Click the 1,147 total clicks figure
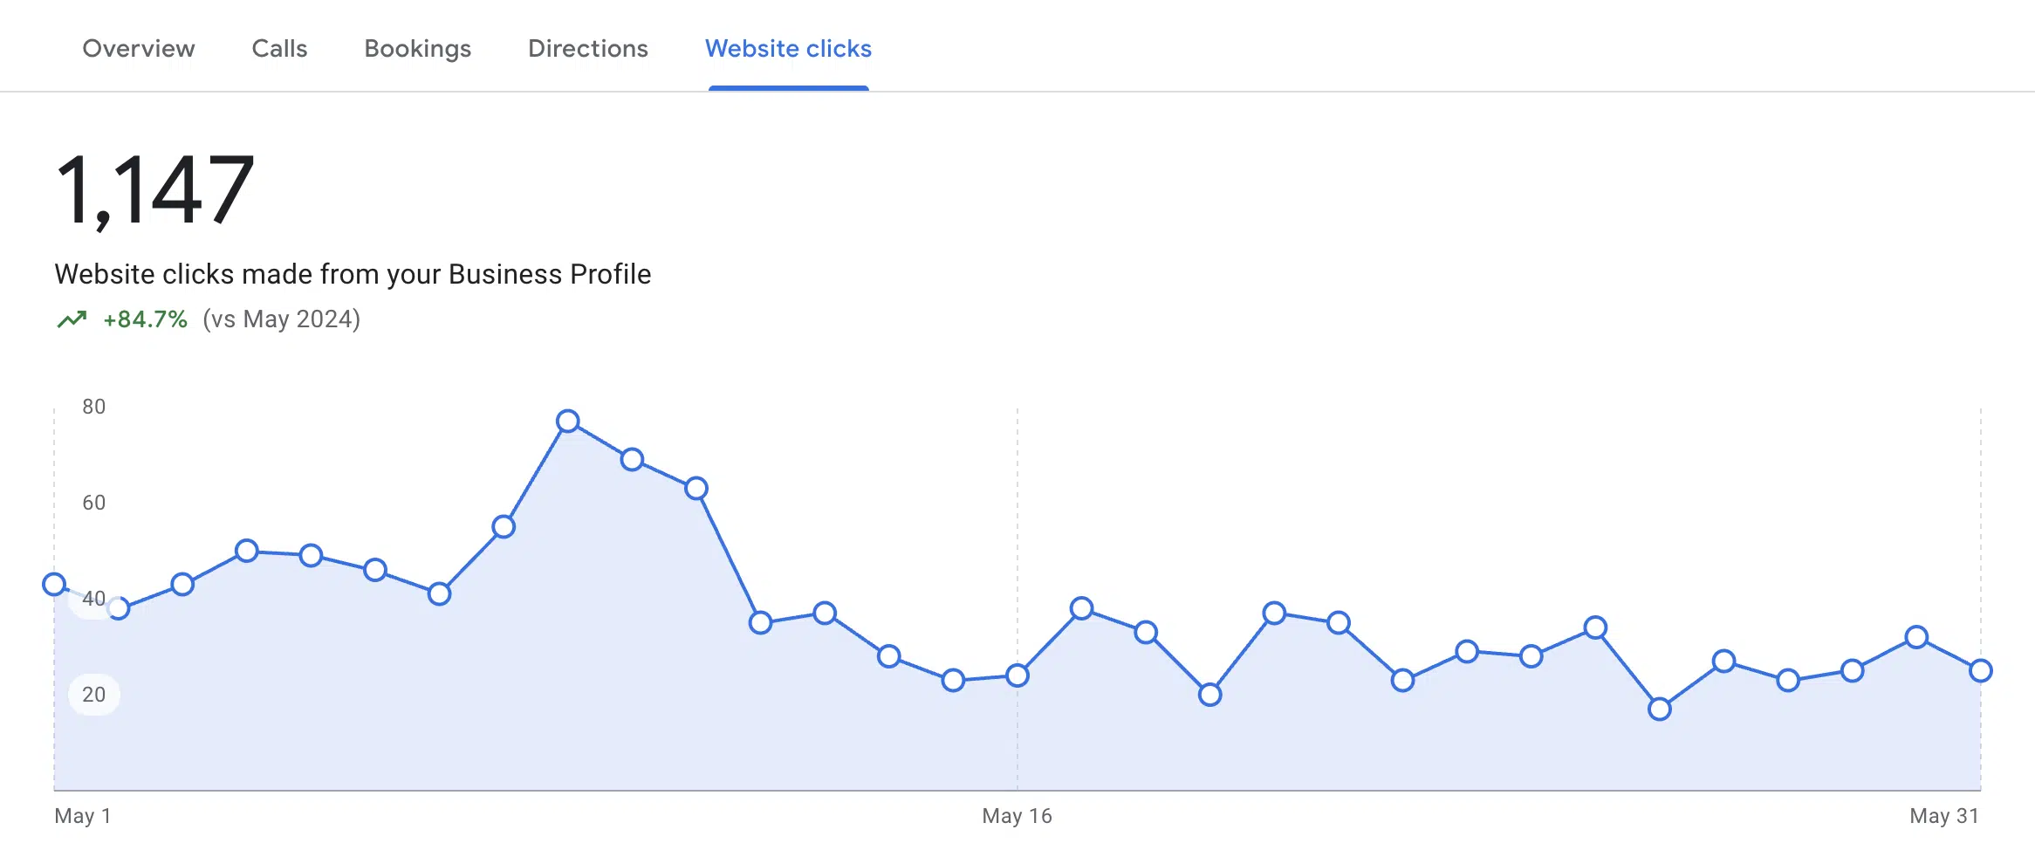 (x=154, y=189)
